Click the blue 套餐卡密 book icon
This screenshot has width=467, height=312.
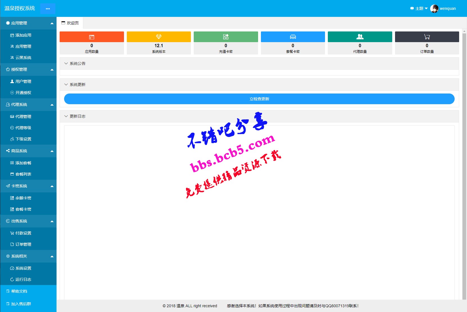(293, 37)
